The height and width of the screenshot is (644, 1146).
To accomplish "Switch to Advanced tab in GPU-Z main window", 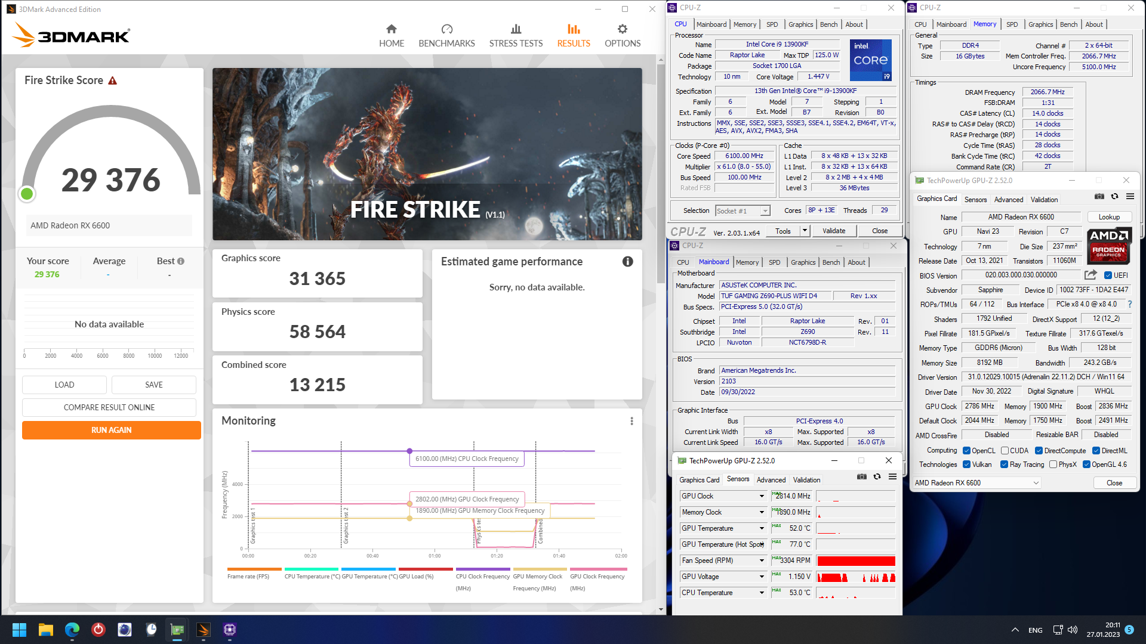I will [x=1009, y=200].
